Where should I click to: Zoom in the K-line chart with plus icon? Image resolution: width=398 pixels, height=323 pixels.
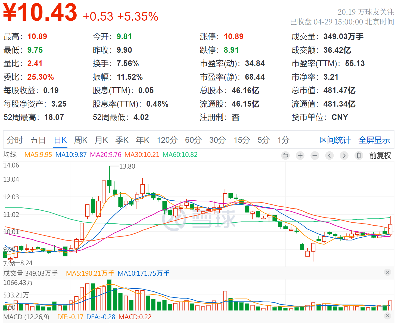(300, 156)
